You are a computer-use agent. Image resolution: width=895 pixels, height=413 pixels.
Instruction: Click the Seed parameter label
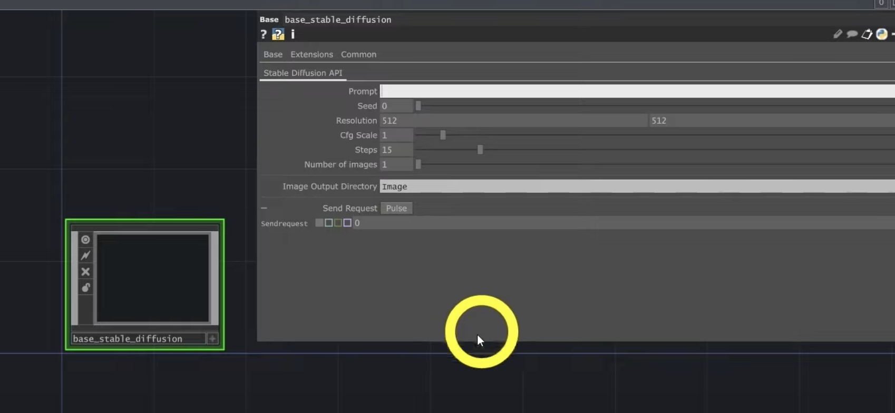[x=367, y=106]
